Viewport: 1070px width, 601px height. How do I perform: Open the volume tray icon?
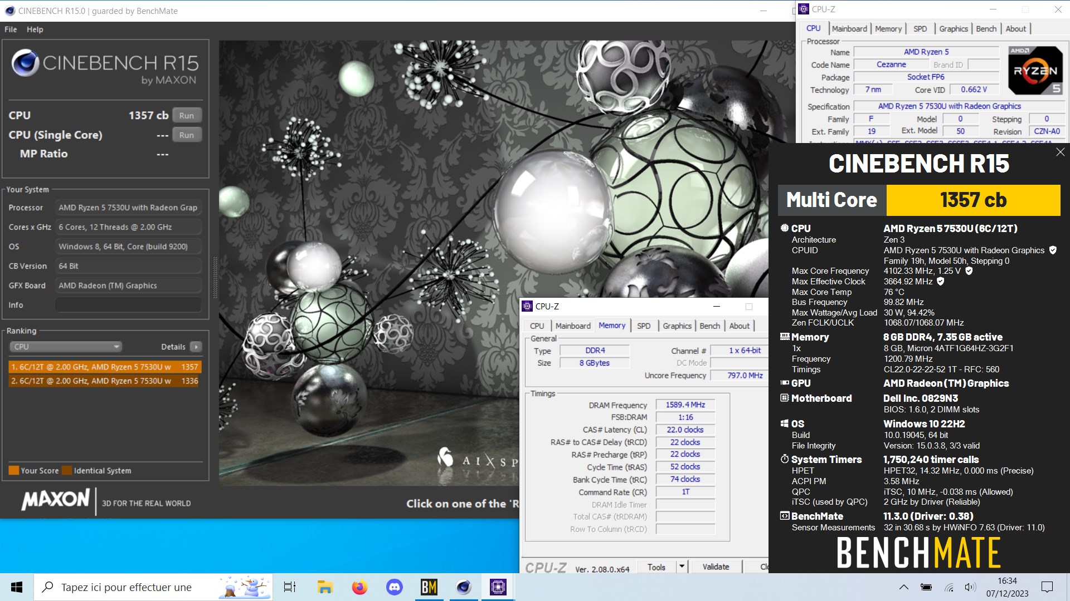tap(970, 587)
